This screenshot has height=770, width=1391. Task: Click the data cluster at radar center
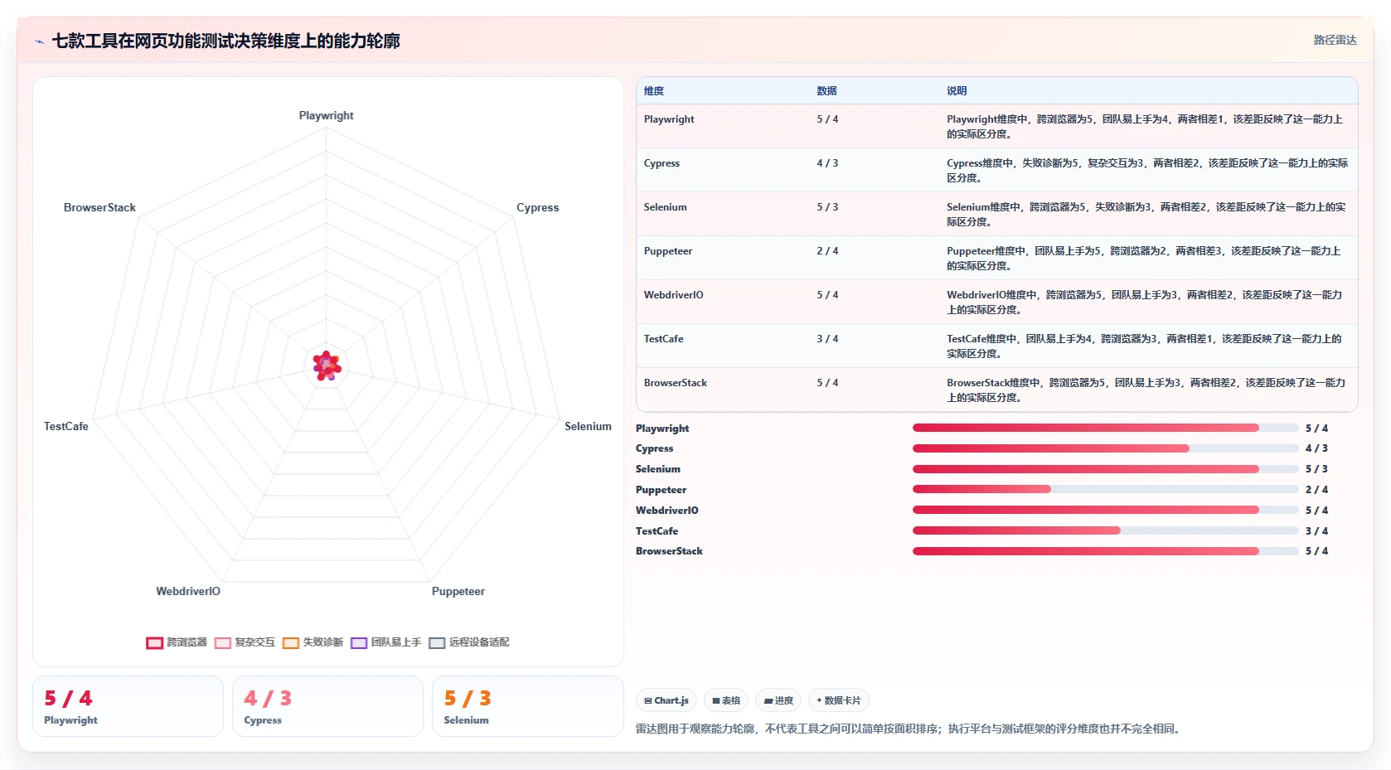click(327, 366)
